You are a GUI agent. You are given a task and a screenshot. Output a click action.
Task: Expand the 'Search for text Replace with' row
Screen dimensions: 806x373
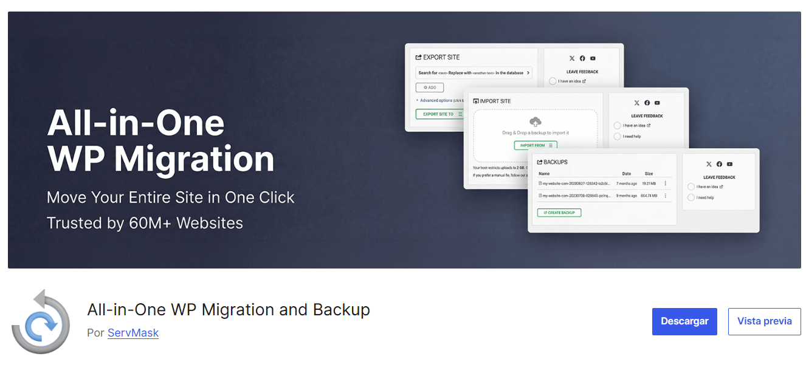tap(474, 73)
